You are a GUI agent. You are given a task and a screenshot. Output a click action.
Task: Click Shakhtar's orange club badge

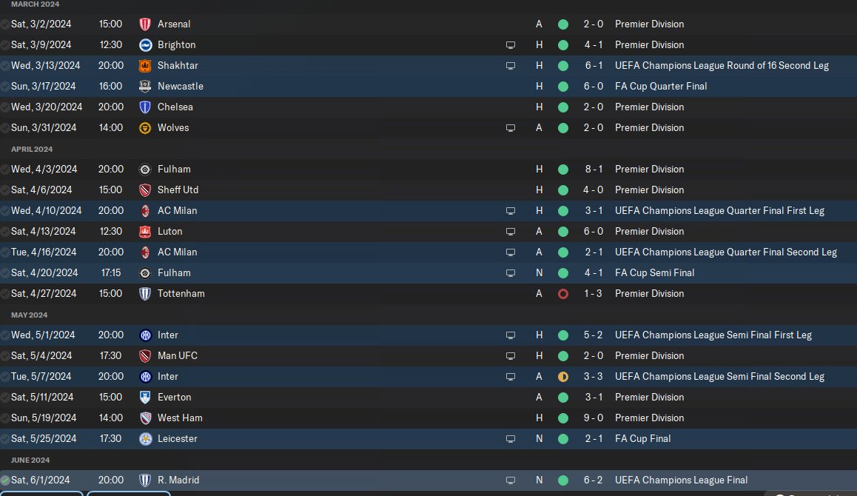coord(145,66)
